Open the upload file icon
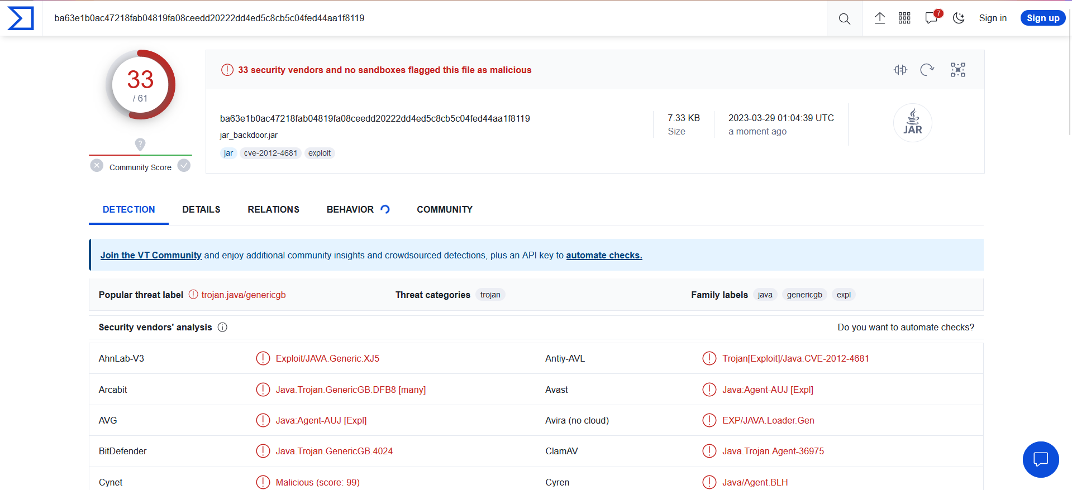This screenshot has height=490, width=1072. coord(880,18)
